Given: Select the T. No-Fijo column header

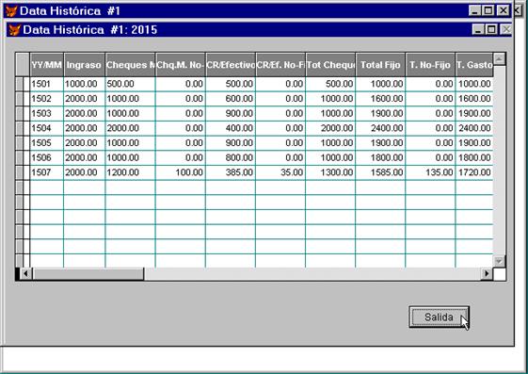Looking at the screenshot, I should click(430, 65).
